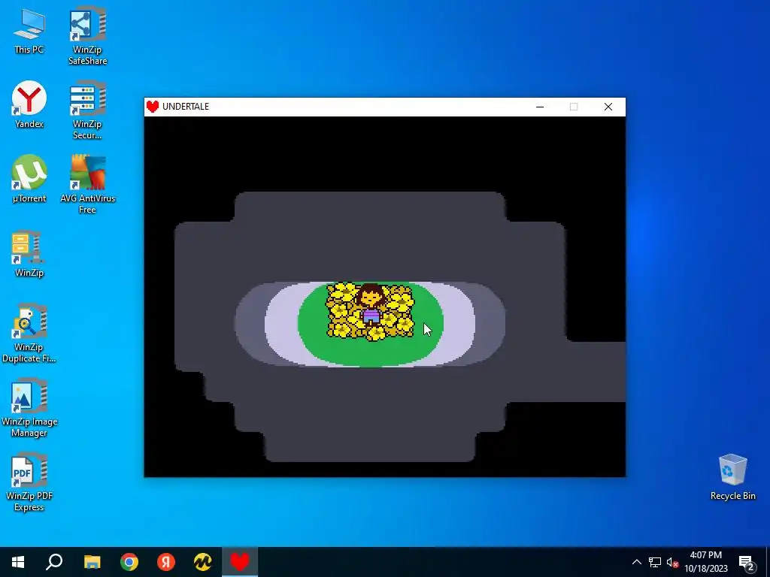Show hidden system tray icons
Image resolution: width=770 pixels, height=577 pixels.
click(636, 562)
